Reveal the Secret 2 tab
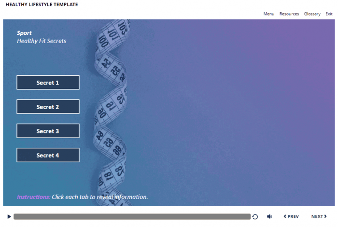This screenshot has height=227, width=338. (48, 107)
